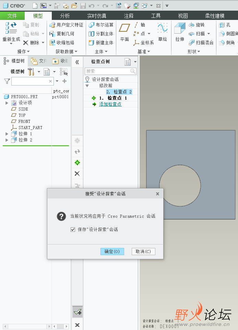This screenshot has width=238, height=330.
Task: Open the 草绘 (Sketch) tool
Action: click(163, 32)
